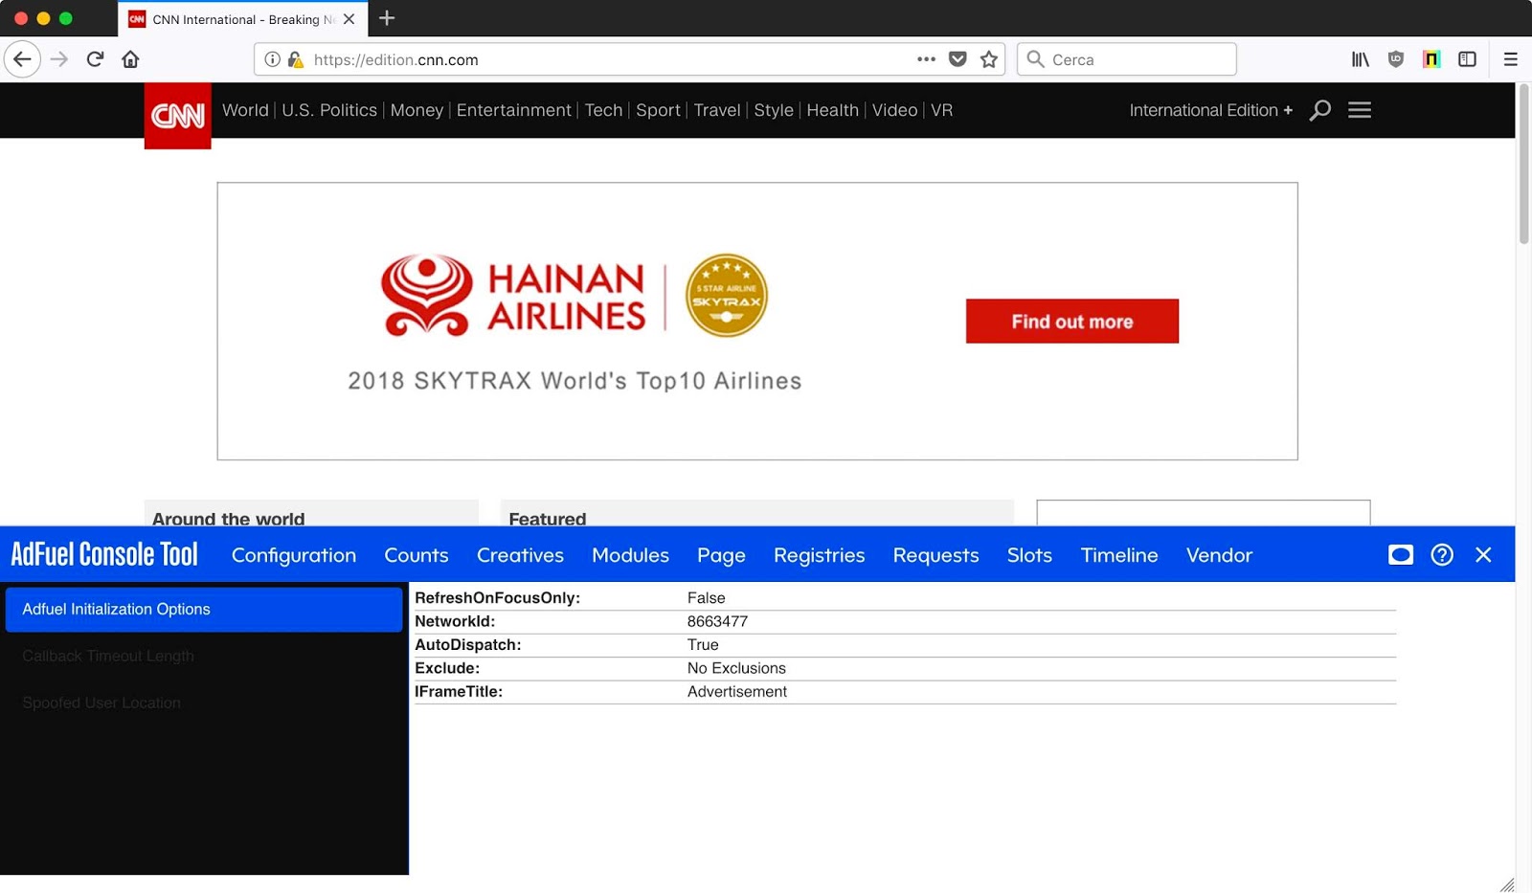Click the CNN logo
The image size is (1532, 893).
tap(178, 116)
